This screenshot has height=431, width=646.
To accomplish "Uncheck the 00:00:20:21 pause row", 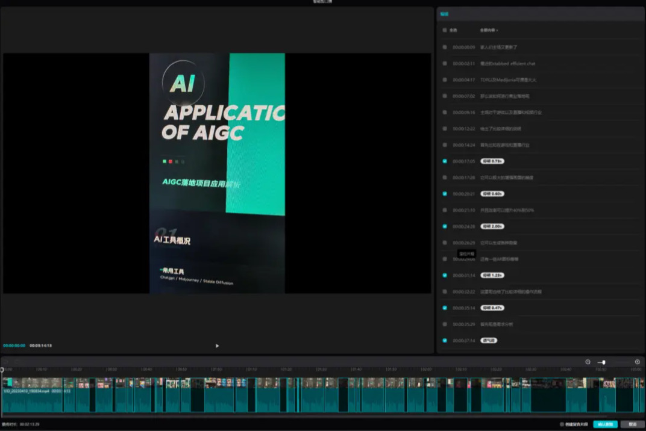I will (445, 193).
